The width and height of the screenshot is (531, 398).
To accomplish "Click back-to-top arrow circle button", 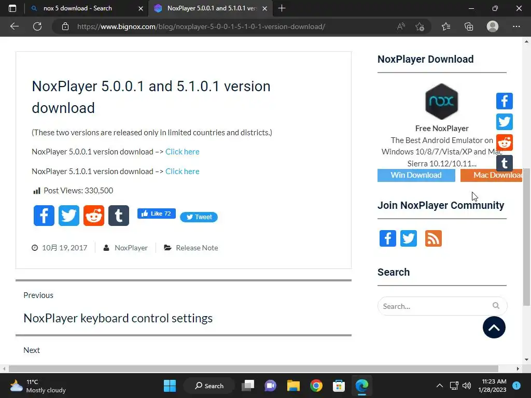I will (494, 328).
